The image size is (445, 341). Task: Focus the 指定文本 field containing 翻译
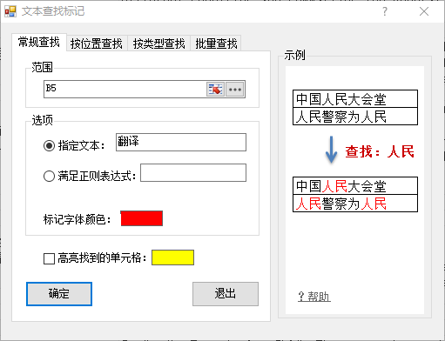[x=181, y=142]
